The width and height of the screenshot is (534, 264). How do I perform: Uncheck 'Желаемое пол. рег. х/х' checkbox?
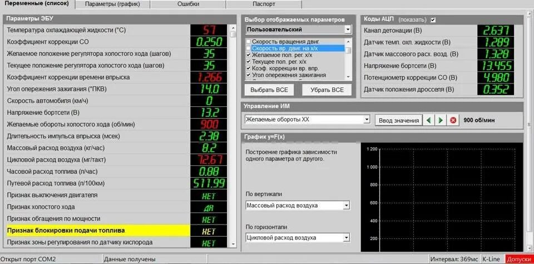pos(248,55)
